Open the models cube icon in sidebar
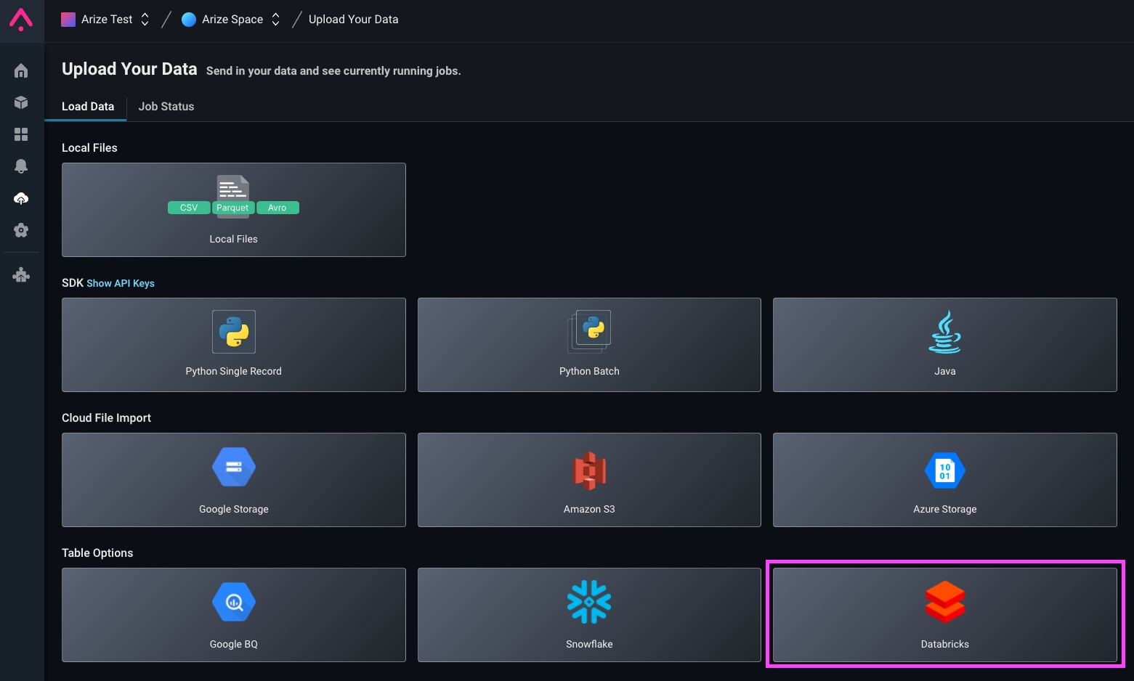 click(x=21, y=102)
